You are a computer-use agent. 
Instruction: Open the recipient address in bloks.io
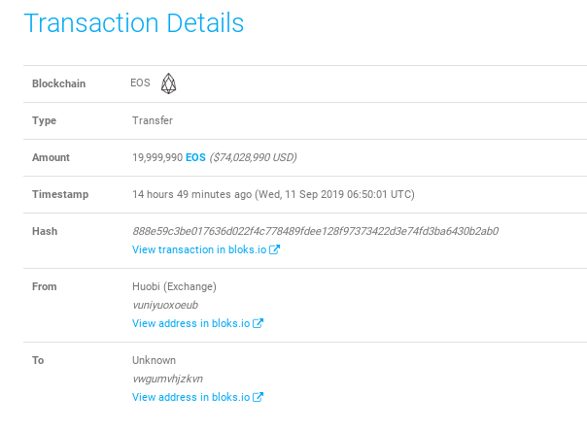197,397
